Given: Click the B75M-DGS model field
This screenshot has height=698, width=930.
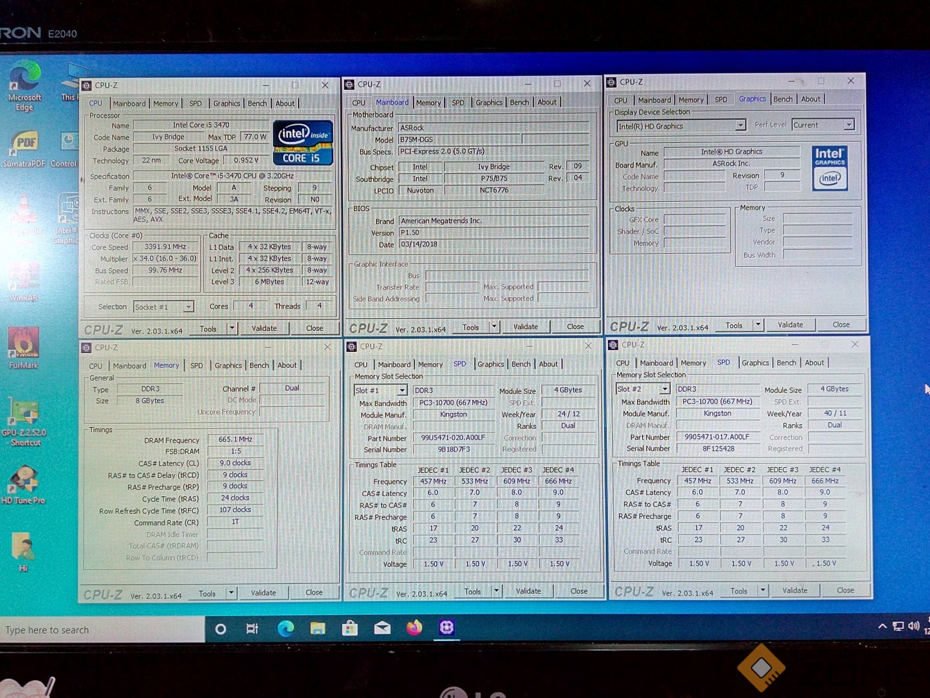Looking at the screenshot, I should coord(459,140).
